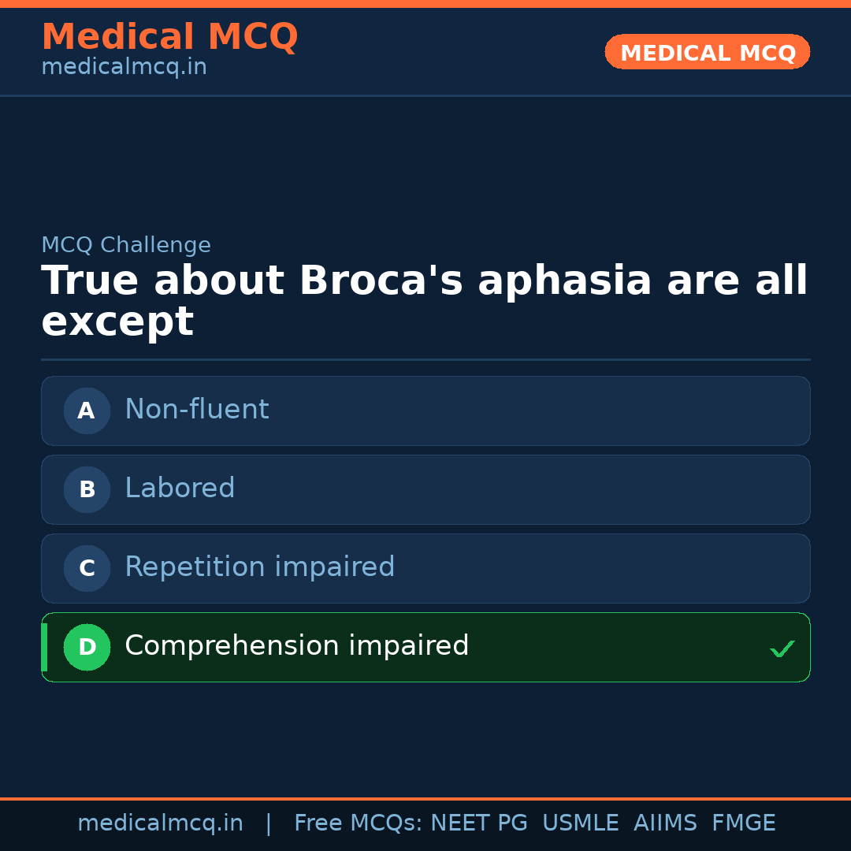The image size is (851, 851).
Task: Click the letter C circle badge
Action: tap(87, 568)
